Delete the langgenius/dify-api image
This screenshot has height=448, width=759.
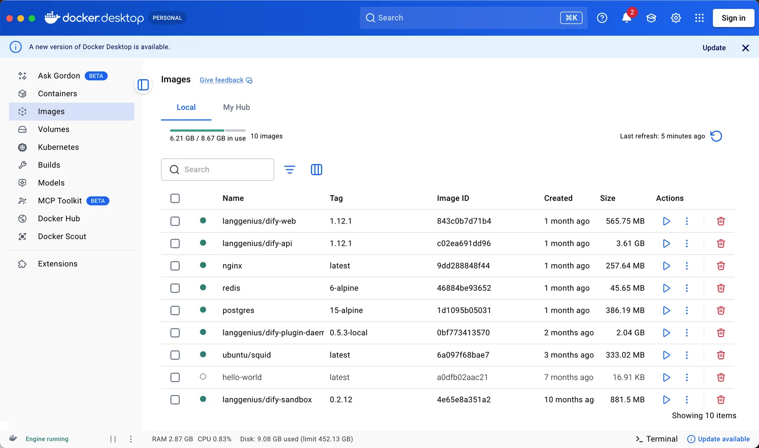click(721, 243)
